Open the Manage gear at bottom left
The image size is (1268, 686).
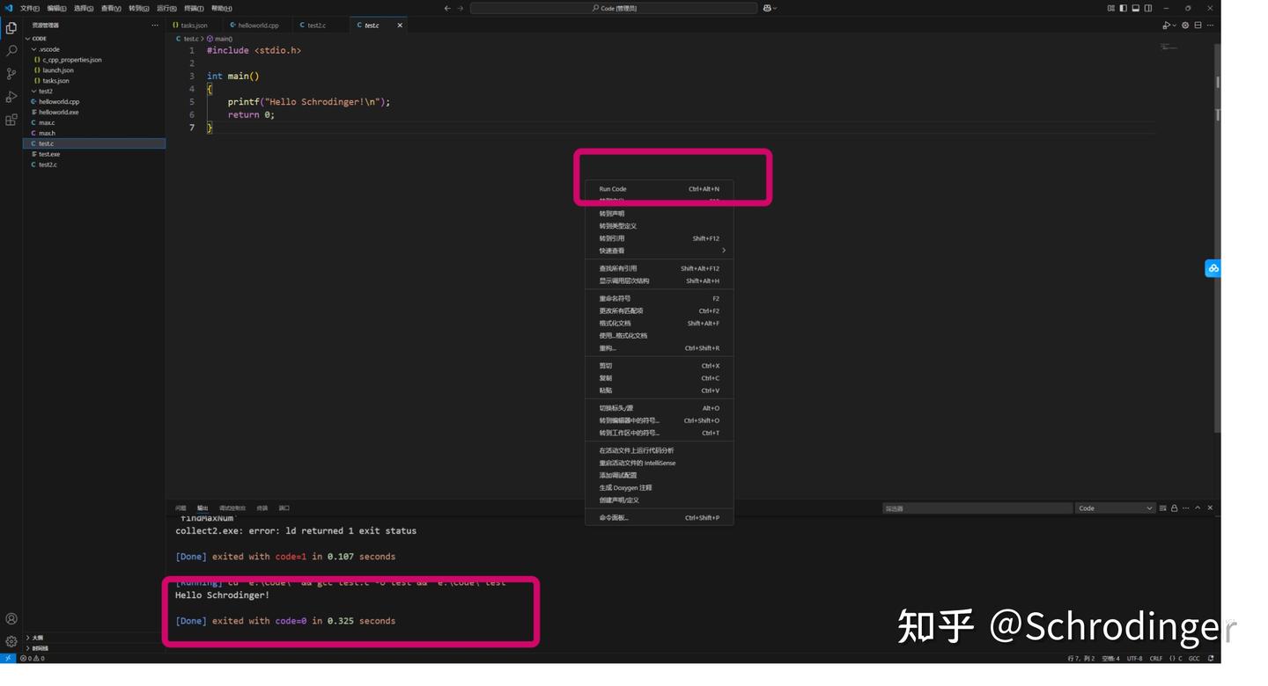click(x=11, y=640)
